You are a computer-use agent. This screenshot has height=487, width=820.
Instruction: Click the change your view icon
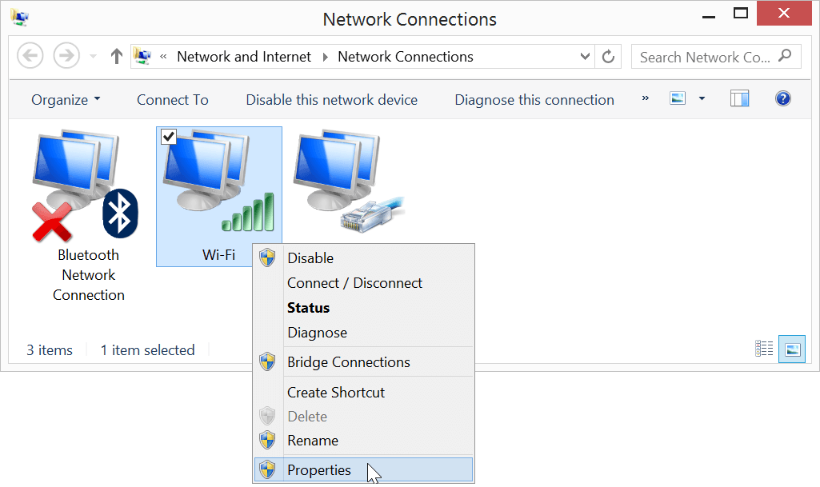(x=678, y=98)
